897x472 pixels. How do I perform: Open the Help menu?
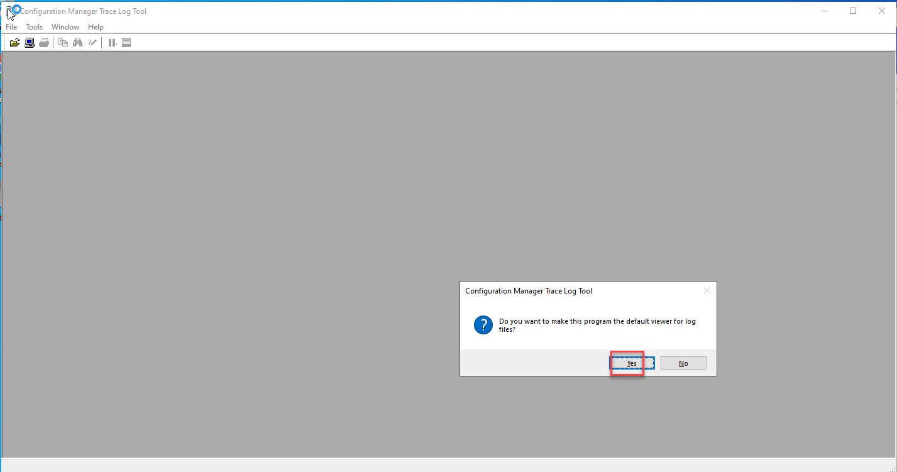tap(96, 27)
